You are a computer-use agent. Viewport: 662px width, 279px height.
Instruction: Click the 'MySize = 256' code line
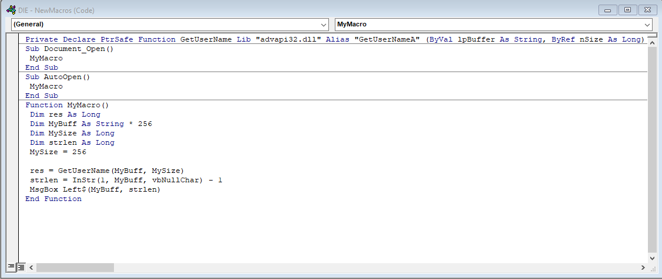click(58, 152)
